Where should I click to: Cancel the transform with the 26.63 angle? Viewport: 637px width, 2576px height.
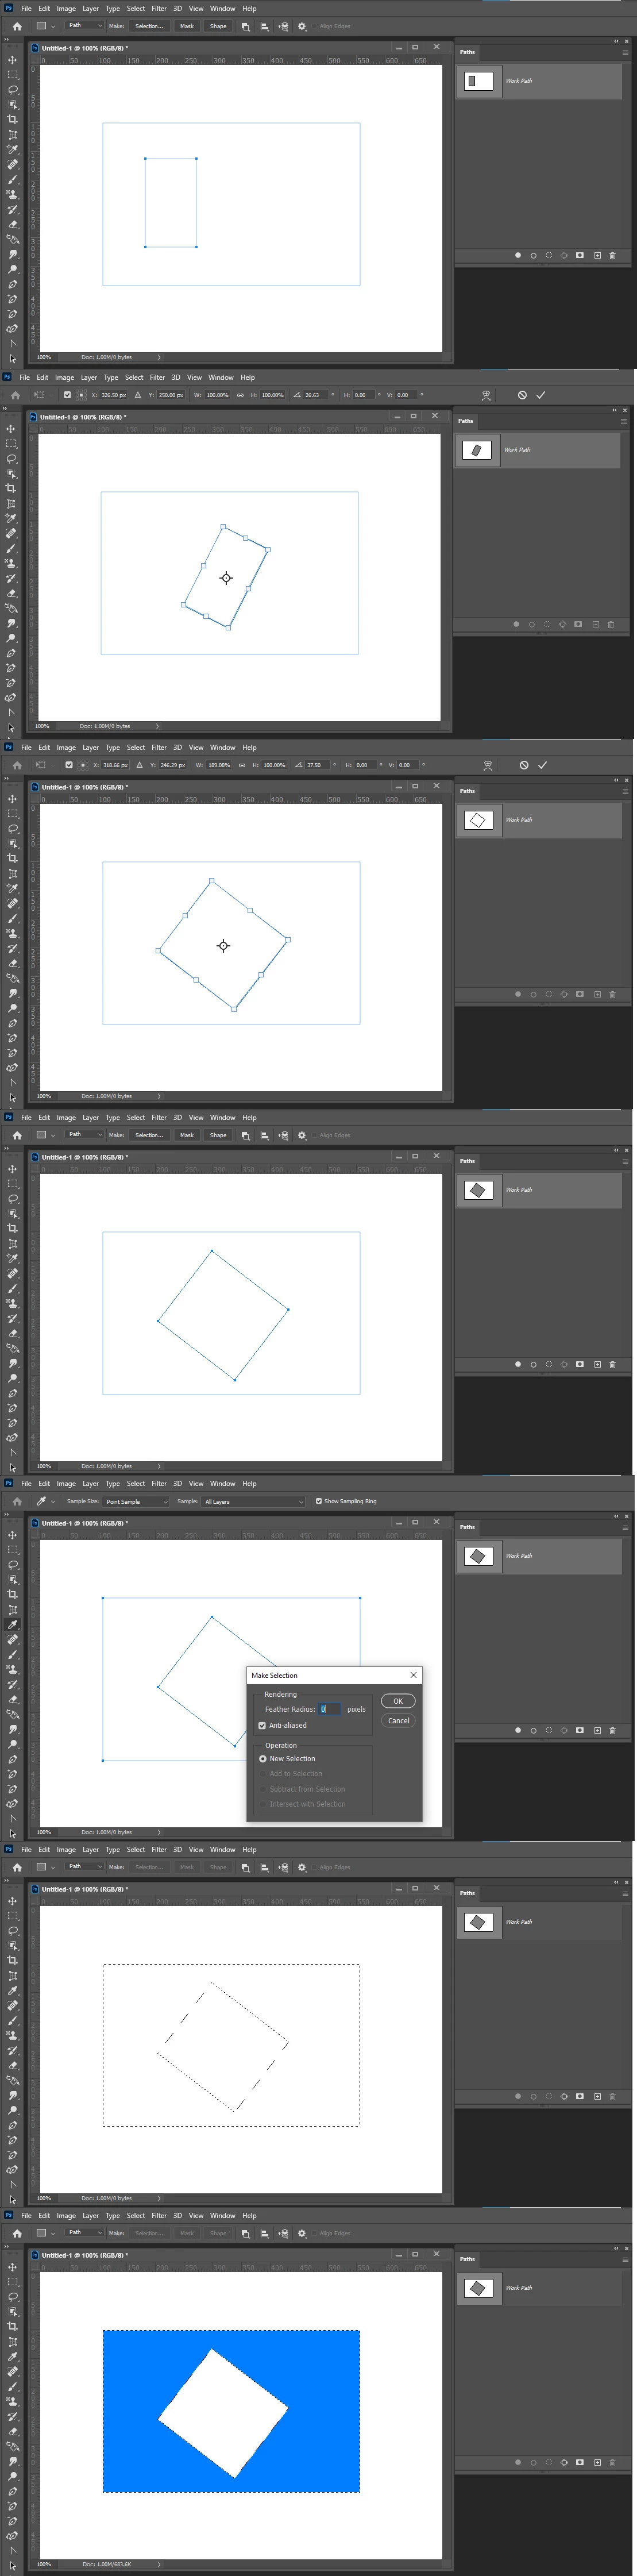click(x=522, y=395)
